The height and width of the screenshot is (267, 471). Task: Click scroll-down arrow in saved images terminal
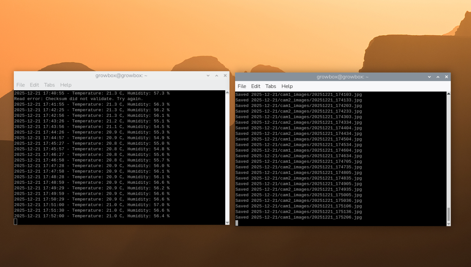(449, 224)
